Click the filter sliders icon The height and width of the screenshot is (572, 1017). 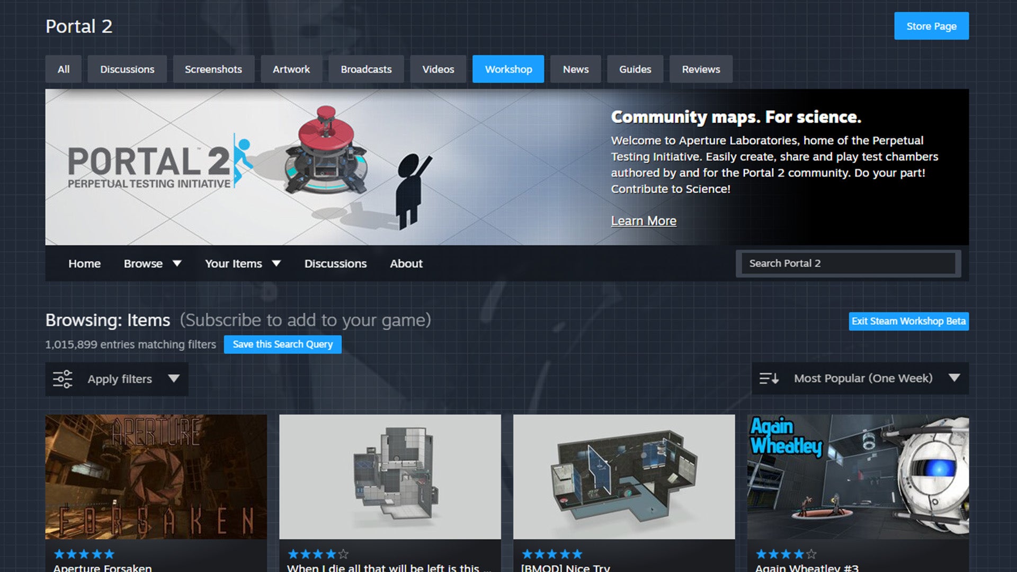click(63, 379)
